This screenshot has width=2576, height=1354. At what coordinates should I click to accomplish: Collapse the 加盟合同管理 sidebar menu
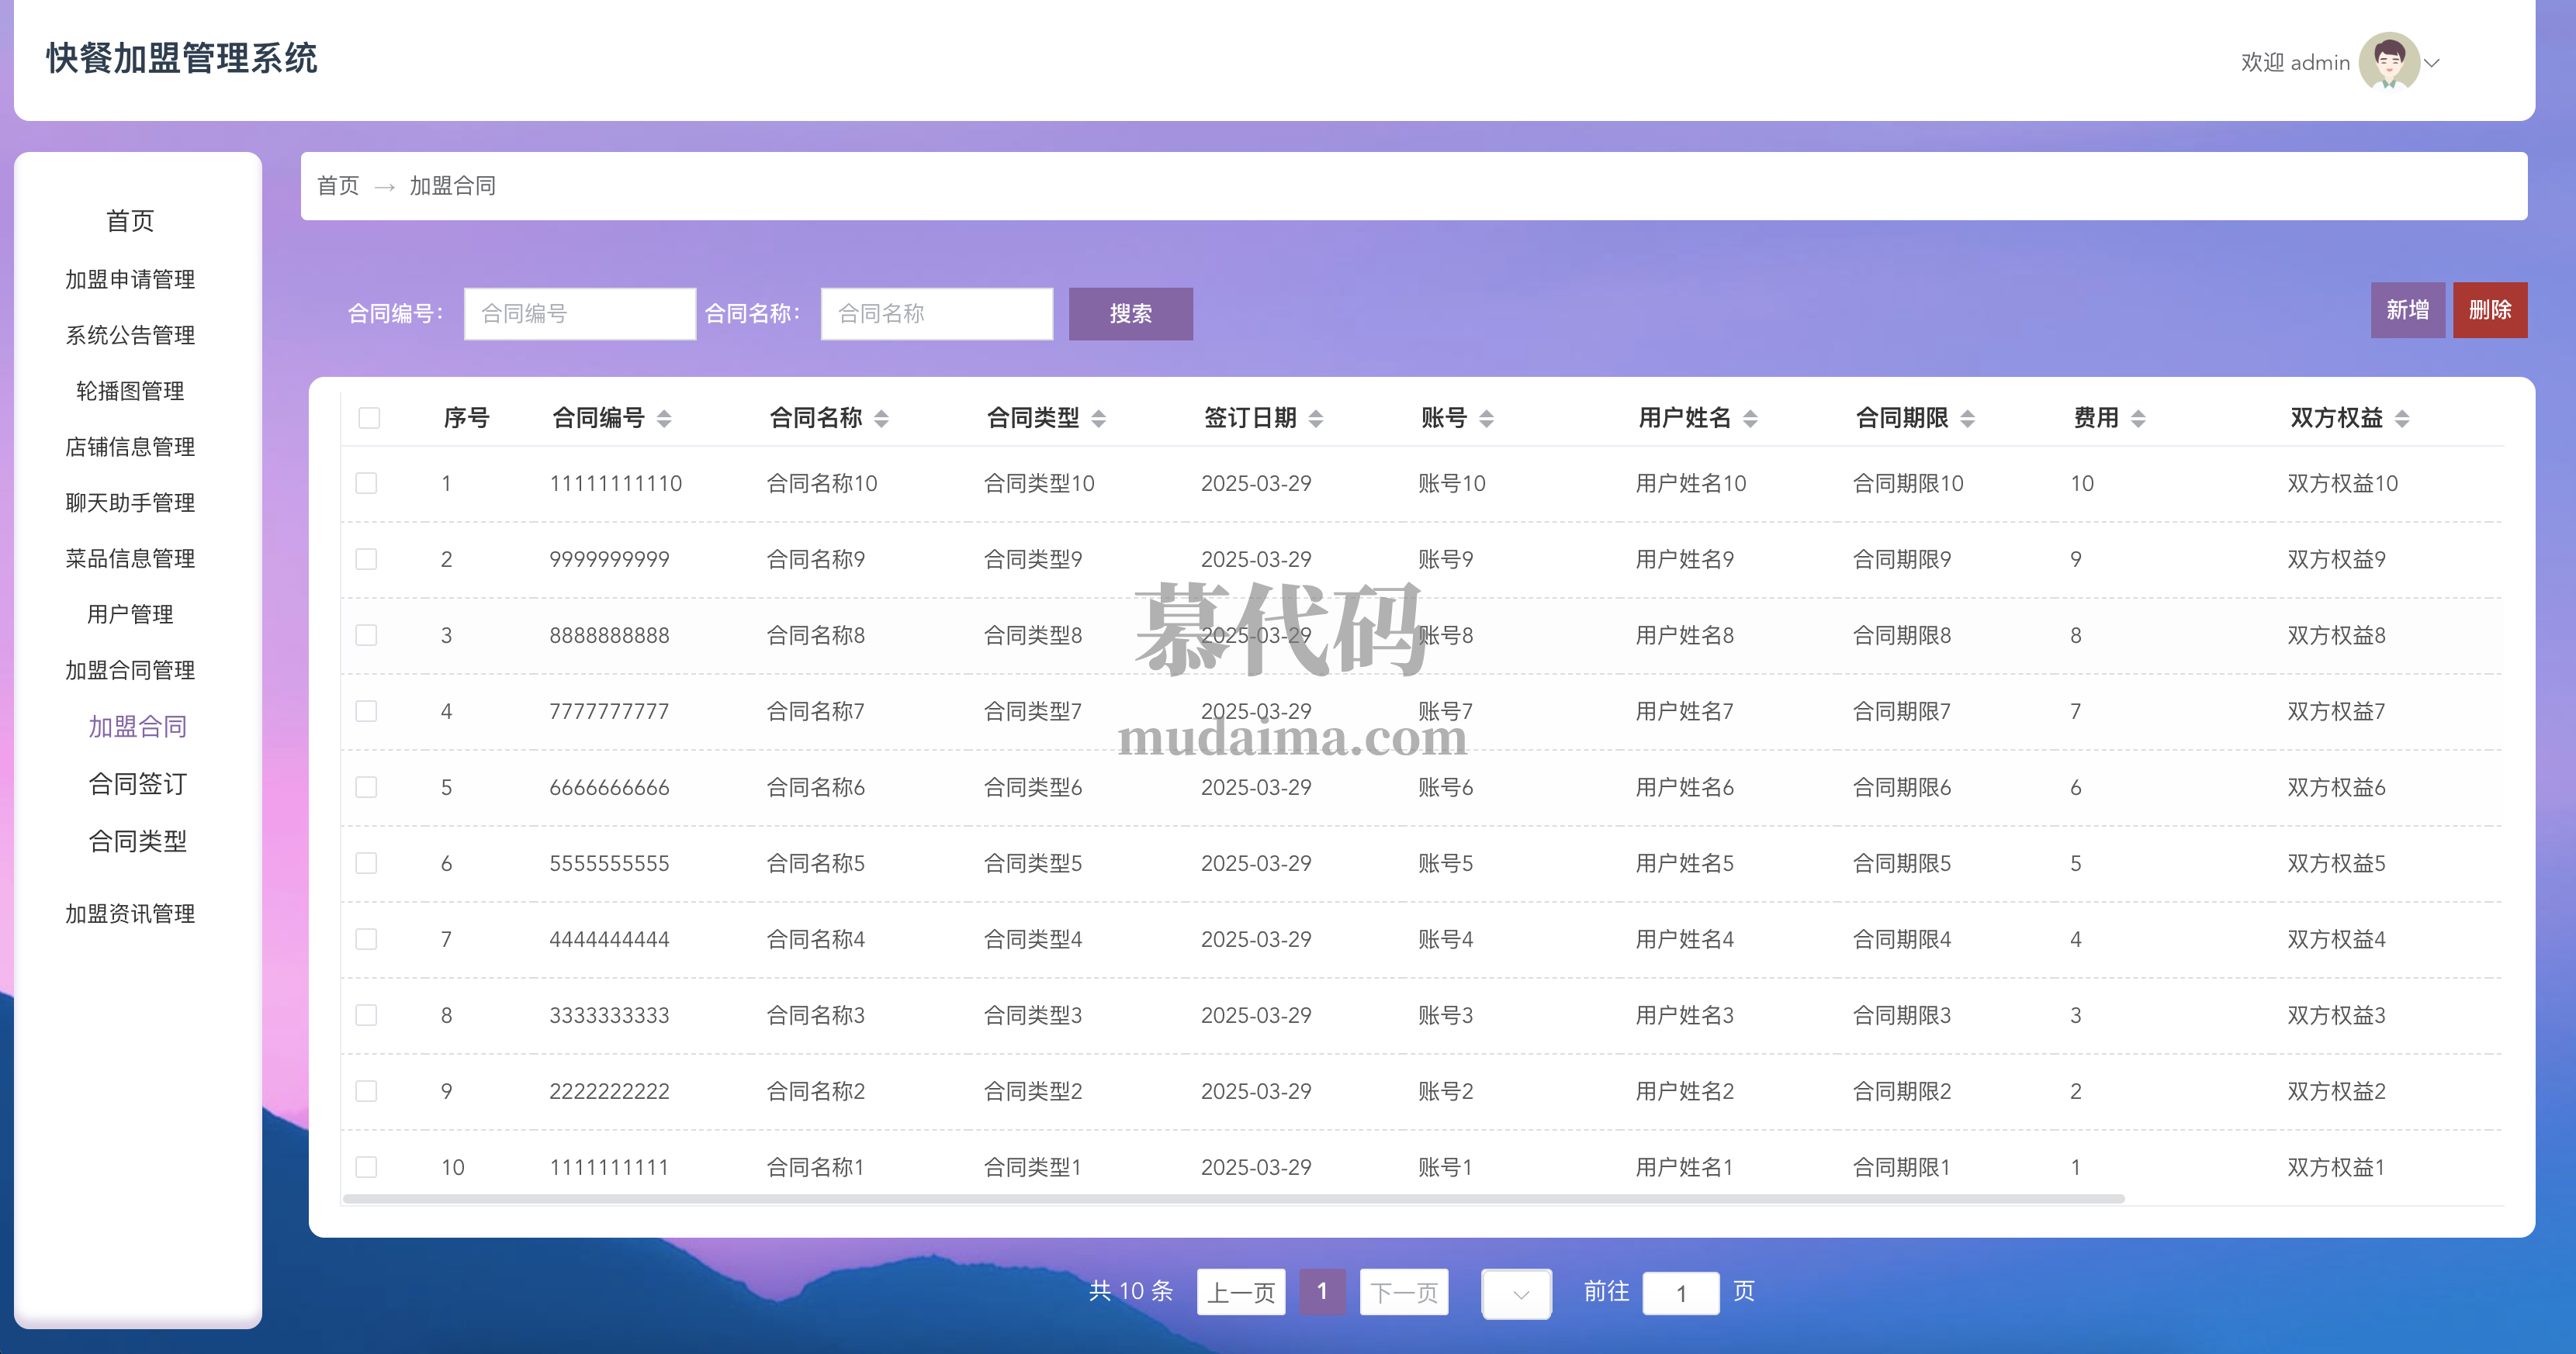[x=130, y=671]
